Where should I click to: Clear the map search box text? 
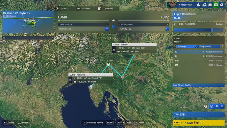(52, 38)
